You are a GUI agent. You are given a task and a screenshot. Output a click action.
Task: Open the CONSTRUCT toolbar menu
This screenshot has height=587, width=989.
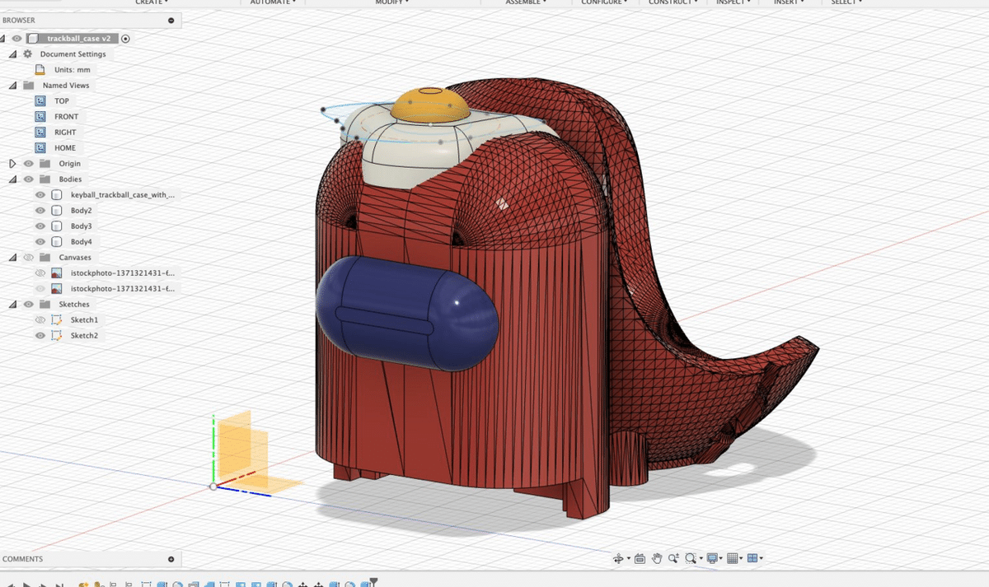tap(673, 2)
